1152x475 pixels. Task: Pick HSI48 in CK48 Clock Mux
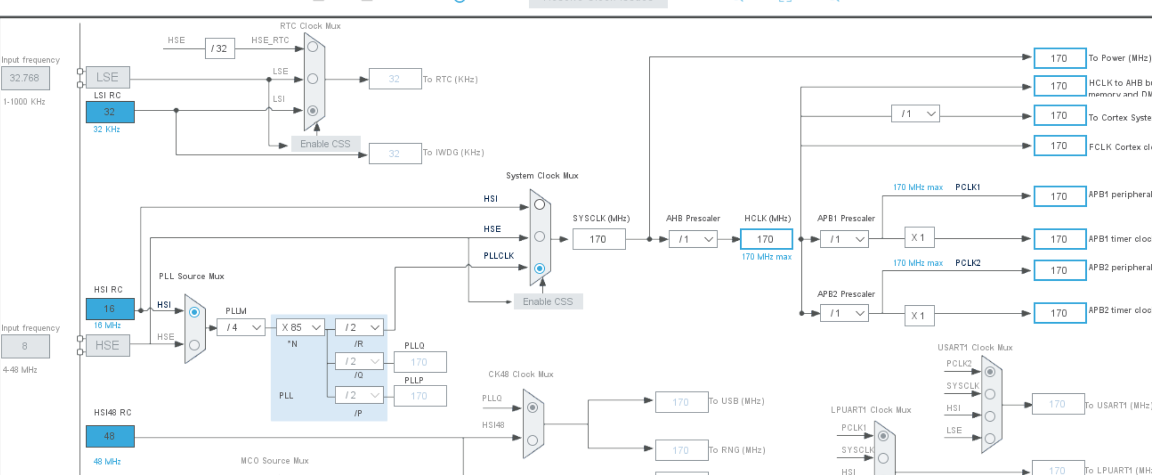tap(532, 440)
